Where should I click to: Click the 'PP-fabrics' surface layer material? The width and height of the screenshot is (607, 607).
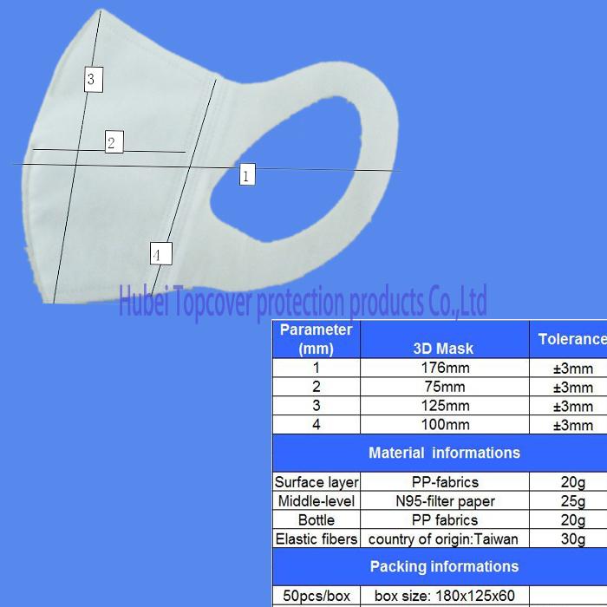pyautogui.click(x=444, y=481)
